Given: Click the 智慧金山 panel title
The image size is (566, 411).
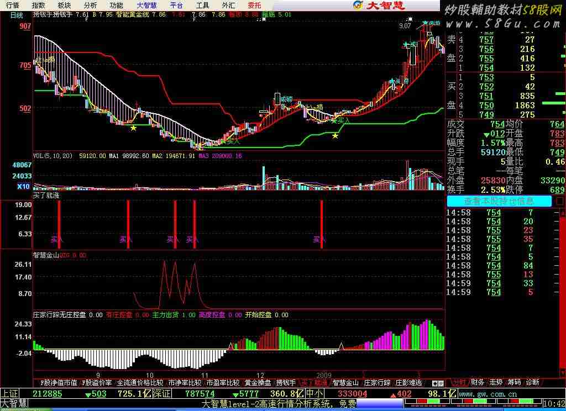Looking at the screenshot, I should click(46, 255).
